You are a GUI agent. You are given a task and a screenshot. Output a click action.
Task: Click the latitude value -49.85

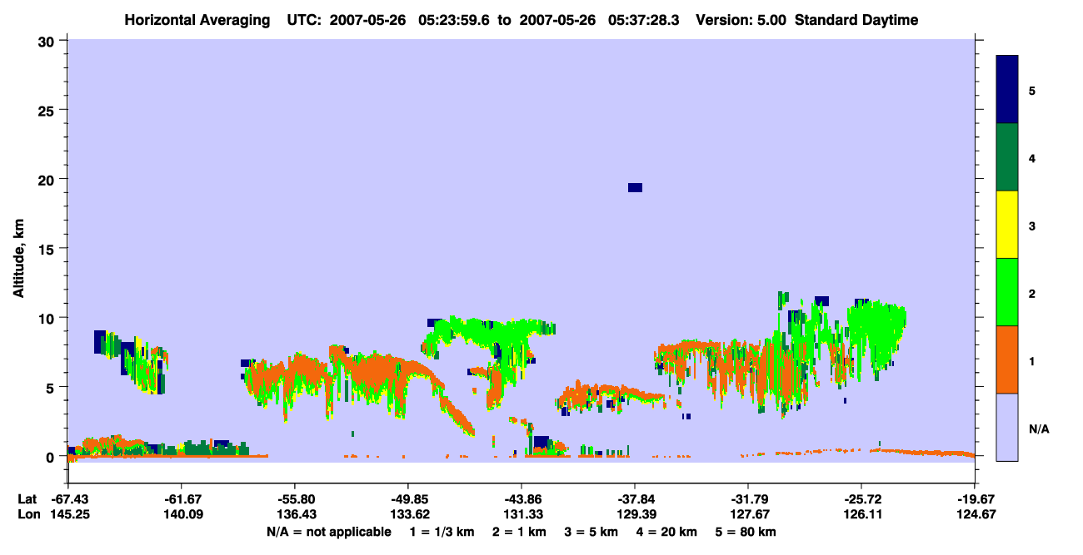tap(408, 499)
